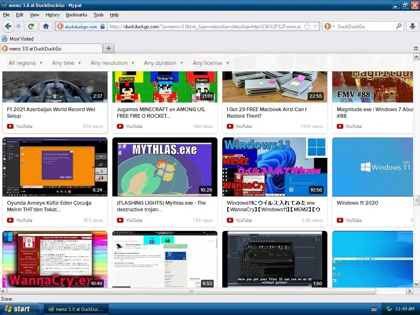Open Oyunda Anneye Küfür Eden Çocuğa title

(49, 206)
